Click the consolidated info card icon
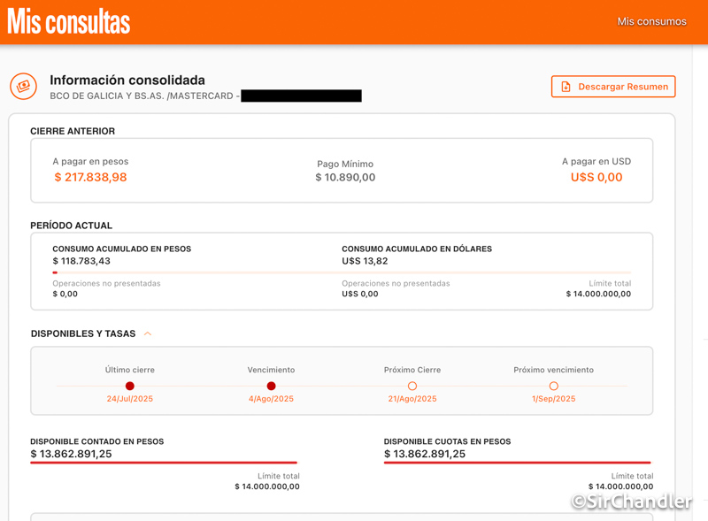Viewport: 708px width, 521px height. pos(23,87)
